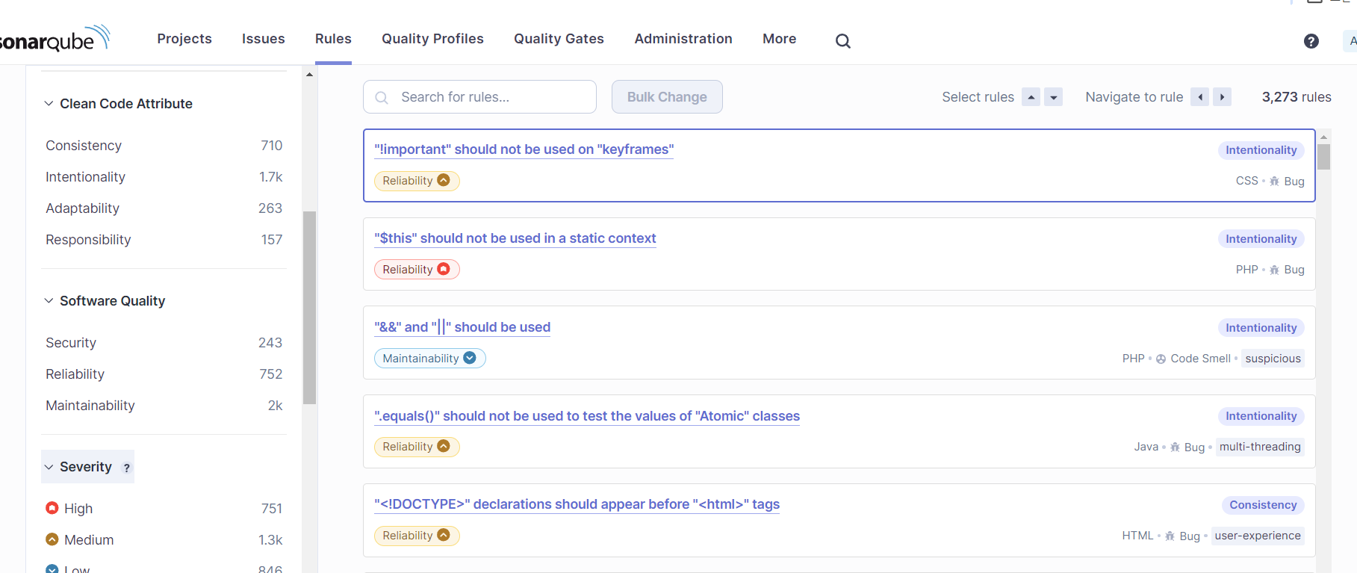
Task: Open the Quality Profiles tab
Action: 432,39
